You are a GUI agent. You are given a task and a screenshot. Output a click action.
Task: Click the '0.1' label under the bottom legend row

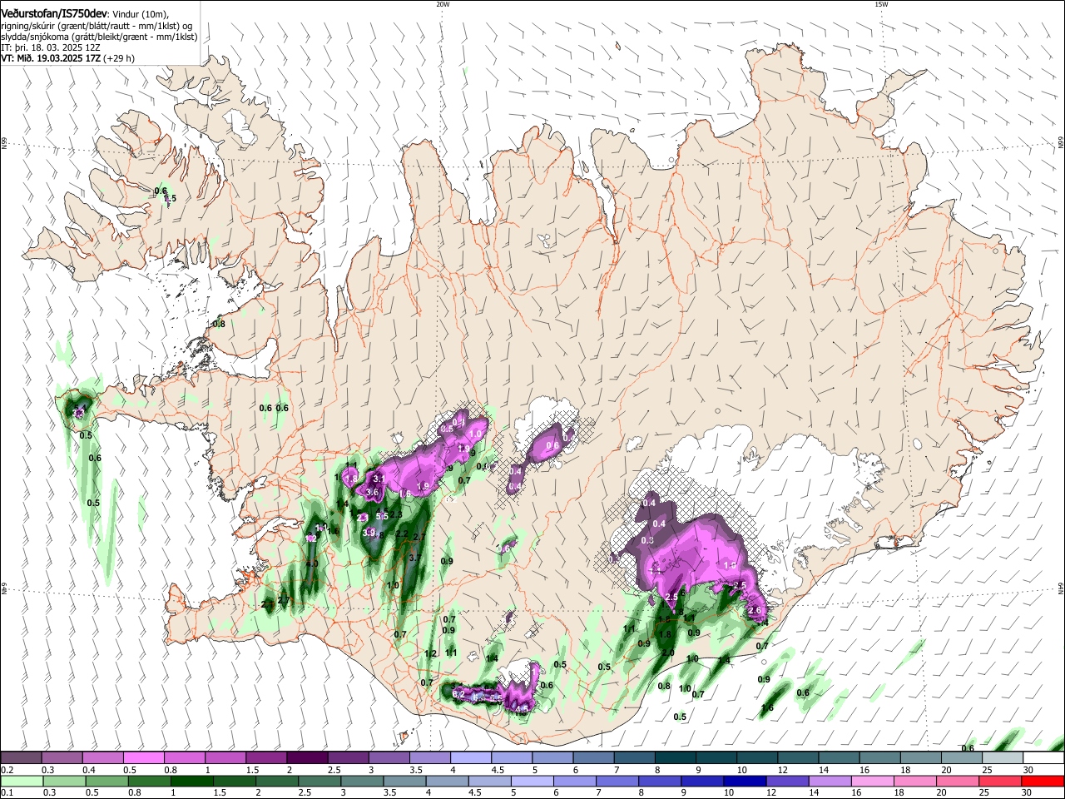pos(7,792)
